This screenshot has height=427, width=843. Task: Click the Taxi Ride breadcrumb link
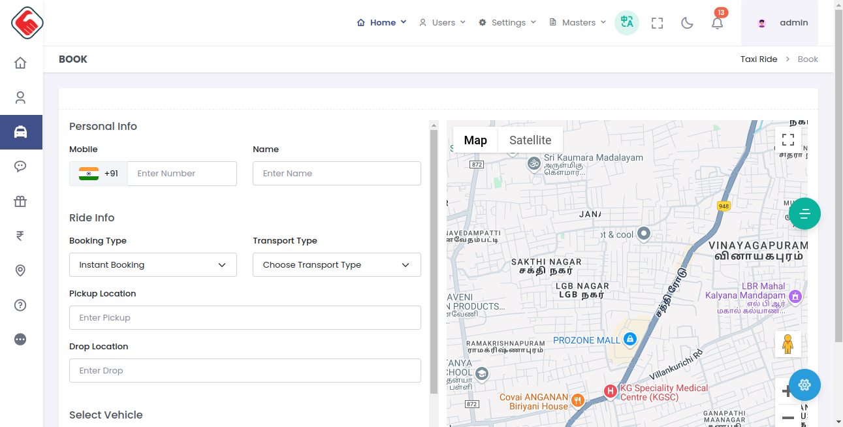click(x=759, y=59)
